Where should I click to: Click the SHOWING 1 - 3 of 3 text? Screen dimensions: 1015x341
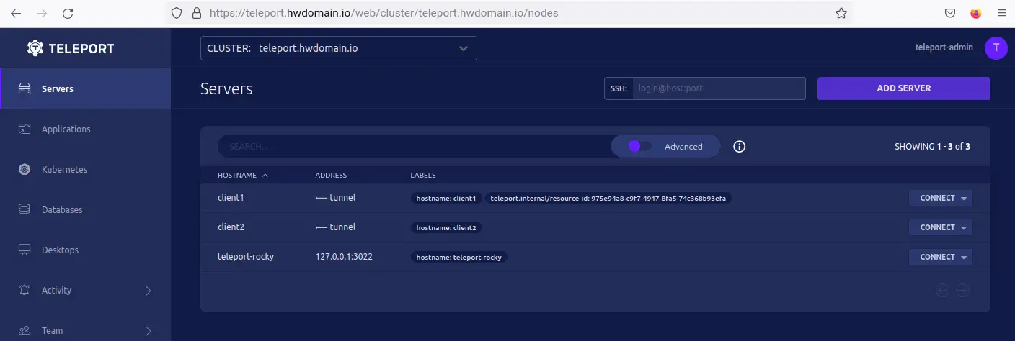click(x=932, y=147)
